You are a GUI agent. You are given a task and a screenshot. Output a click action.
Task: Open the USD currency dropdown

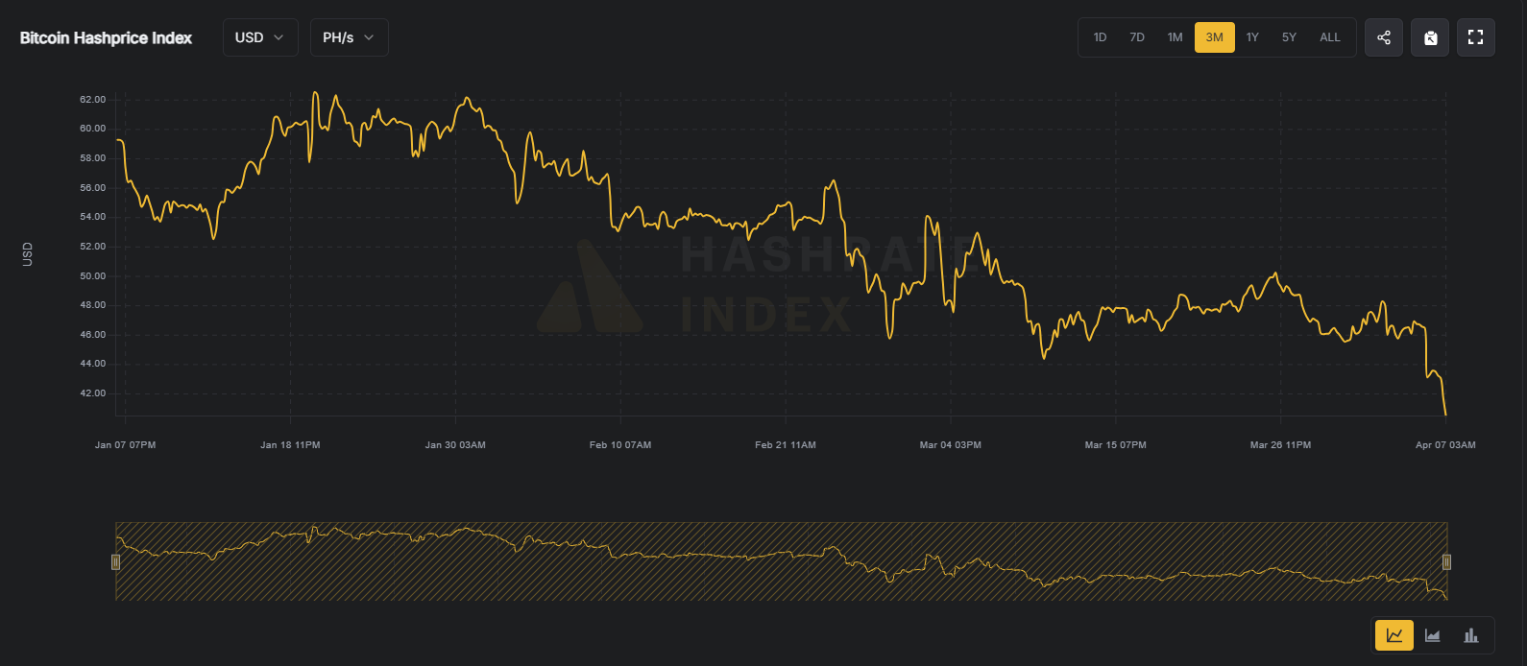tap(260, 37)
